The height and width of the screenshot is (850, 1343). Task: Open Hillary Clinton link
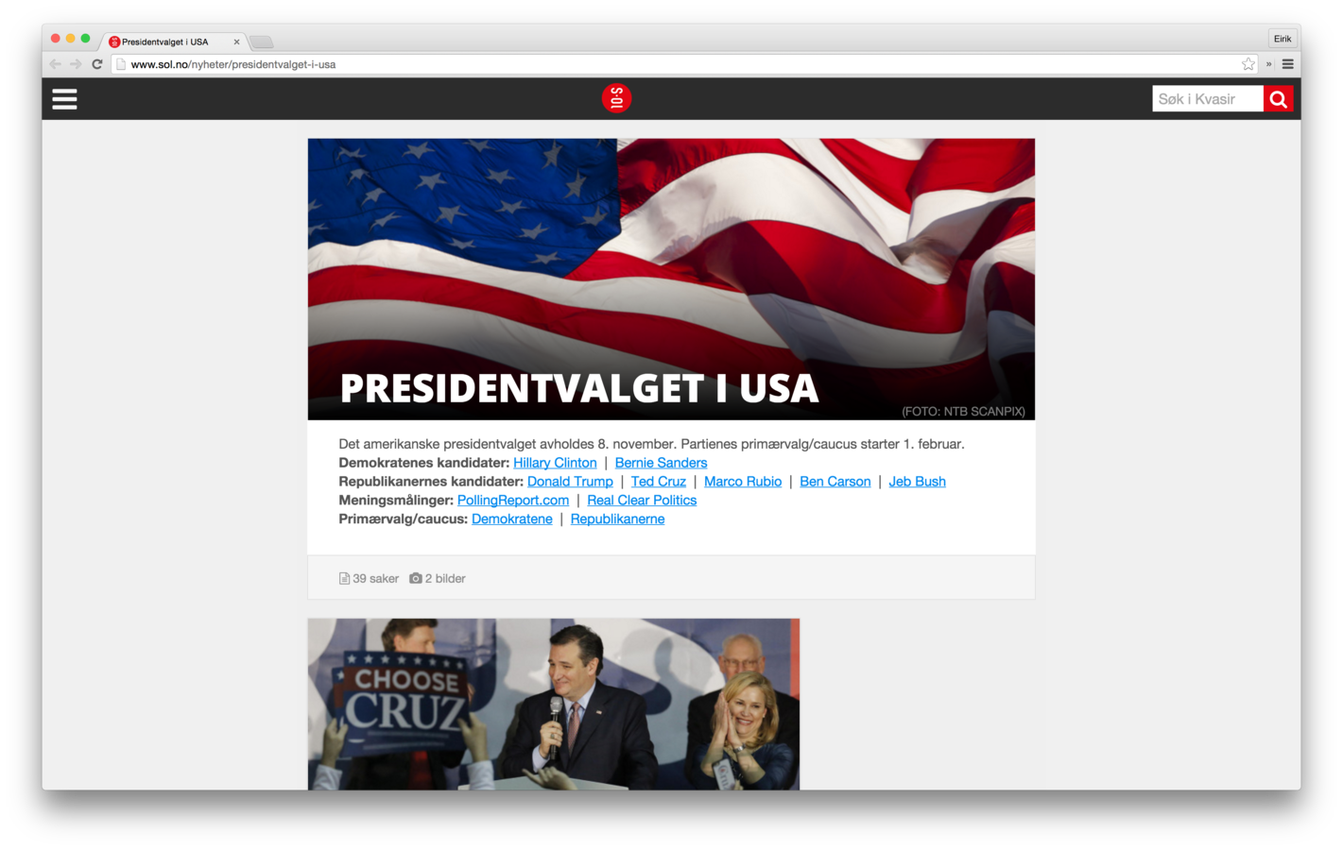pos(555,463)
